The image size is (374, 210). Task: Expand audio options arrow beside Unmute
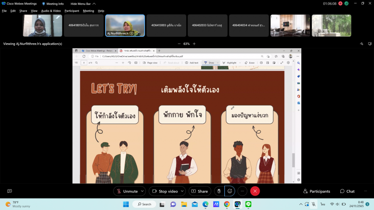[x=142, y=191]
